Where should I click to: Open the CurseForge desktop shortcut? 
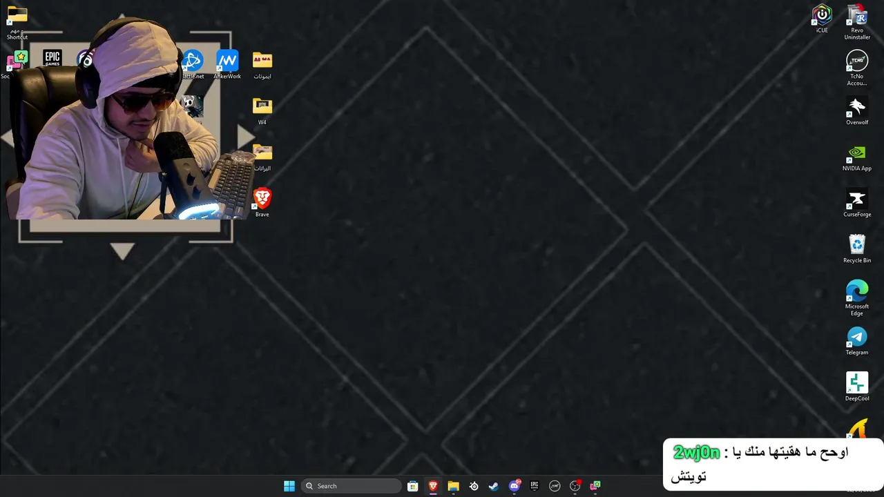tap(857, 203)
